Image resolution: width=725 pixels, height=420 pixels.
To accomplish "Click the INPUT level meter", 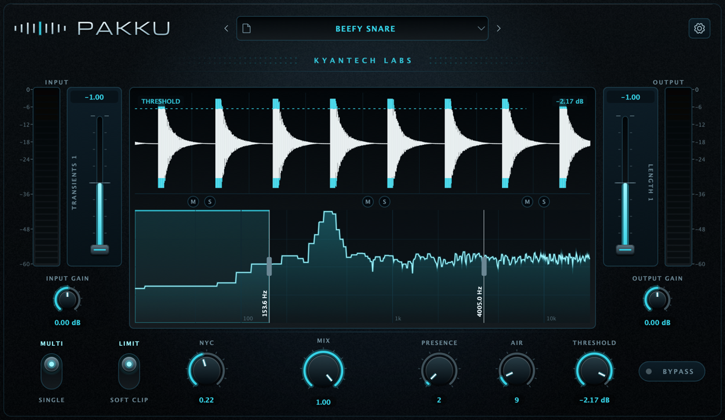I will pyautogui.click(x=47, y=177).
